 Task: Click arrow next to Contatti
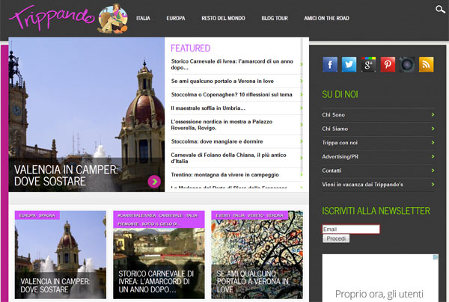pos(433,170)
